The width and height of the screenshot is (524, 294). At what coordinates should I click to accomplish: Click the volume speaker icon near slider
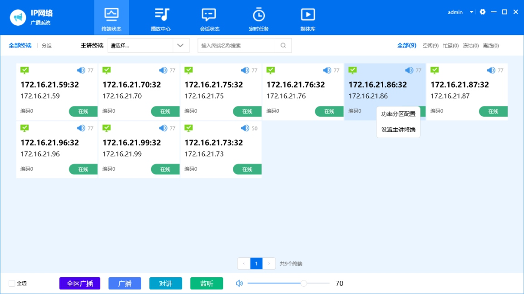(x=239, y=284)
